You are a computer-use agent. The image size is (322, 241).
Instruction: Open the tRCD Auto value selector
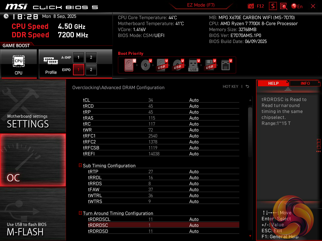194,106
